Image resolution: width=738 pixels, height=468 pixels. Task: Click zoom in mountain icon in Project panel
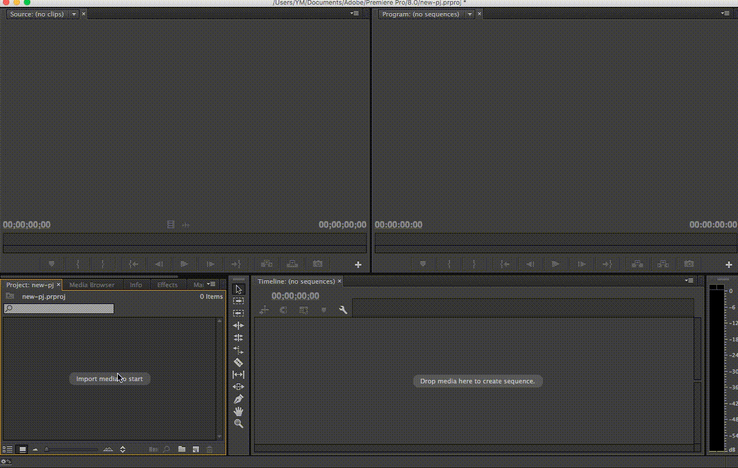tap(108, 449)
